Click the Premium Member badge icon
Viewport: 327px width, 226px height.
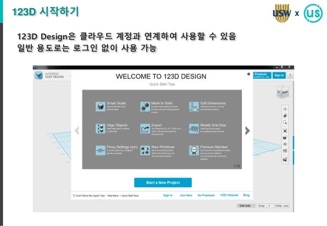(x=194, y=150)
